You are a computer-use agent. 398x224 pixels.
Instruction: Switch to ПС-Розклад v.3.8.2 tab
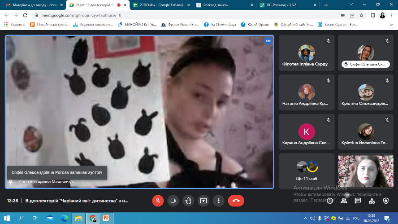coord(288,5)
